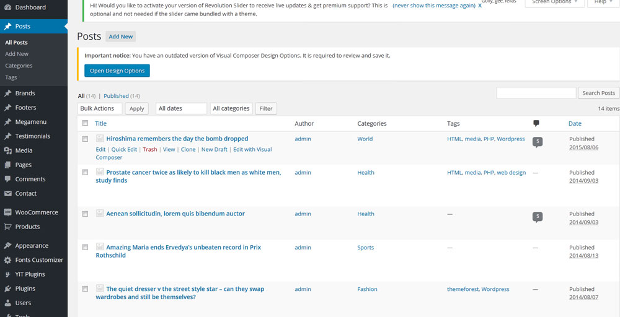
Task: Check the box for Hiroshima remembers post
Action: [x=85, y=139]
